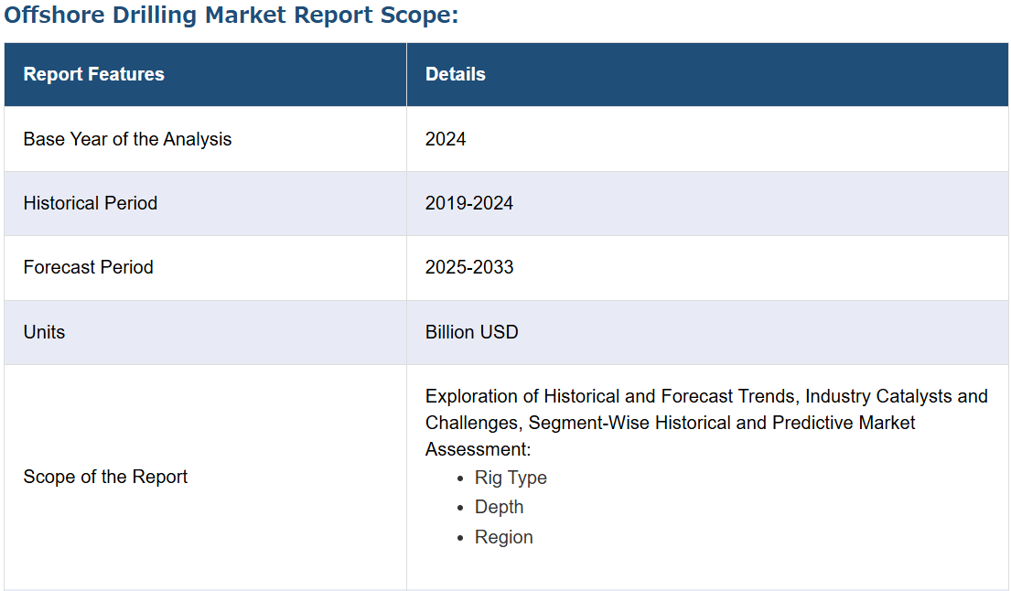Click the 2024 base year value
This screenshot has width=1011, height=591.
(x=446, y=139)
